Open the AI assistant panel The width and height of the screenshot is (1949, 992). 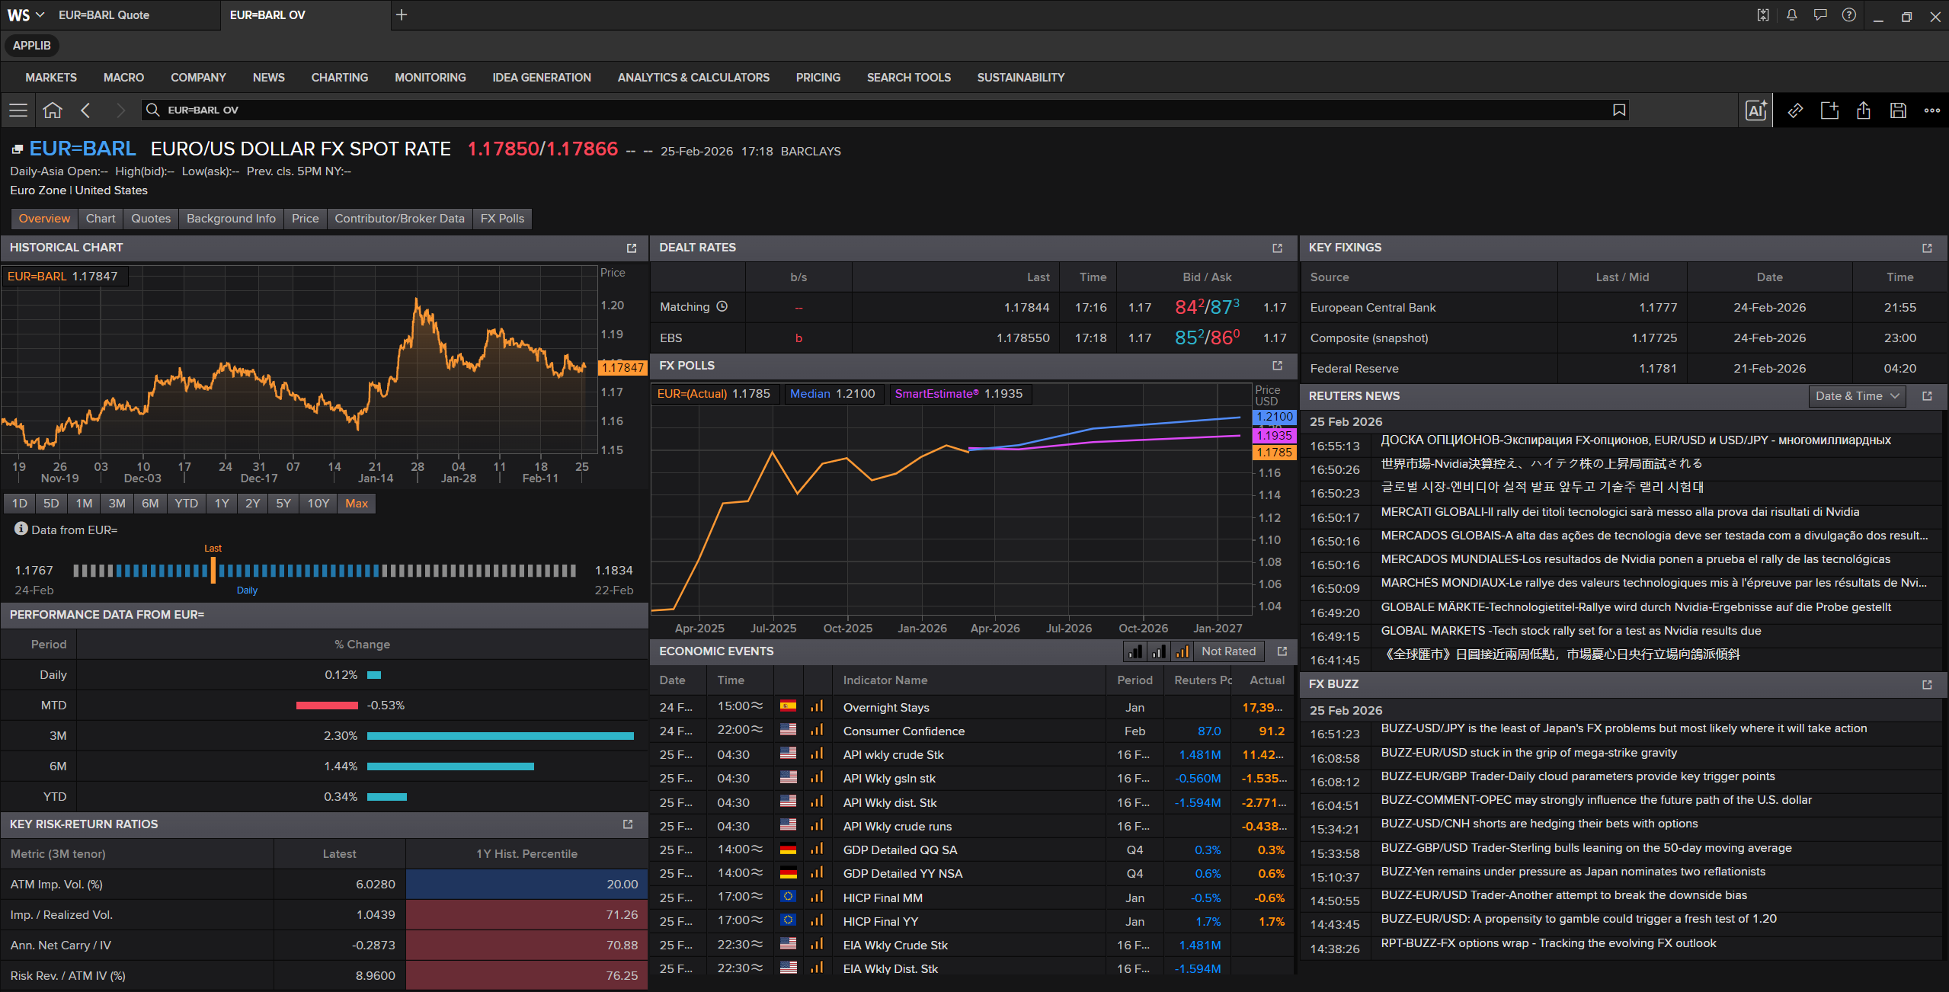click(x=1756, y=110)
